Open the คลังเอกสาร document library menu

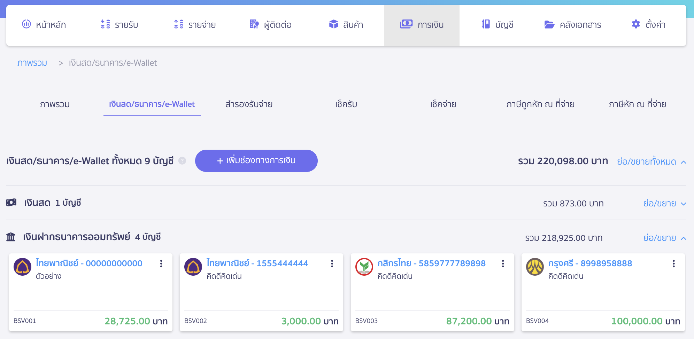click(573, 25)
